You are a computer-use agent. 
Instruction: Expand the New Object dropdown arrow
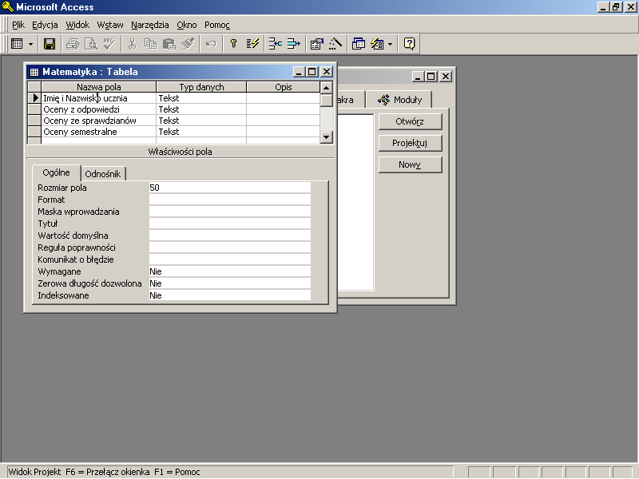[390, 44]
